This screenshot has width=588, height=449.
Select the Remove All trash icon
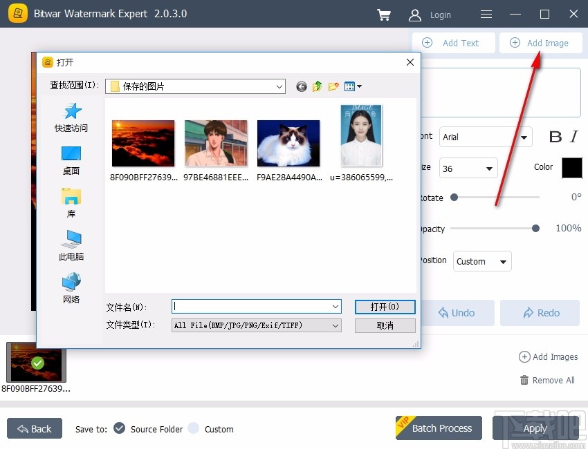point(526,380)
